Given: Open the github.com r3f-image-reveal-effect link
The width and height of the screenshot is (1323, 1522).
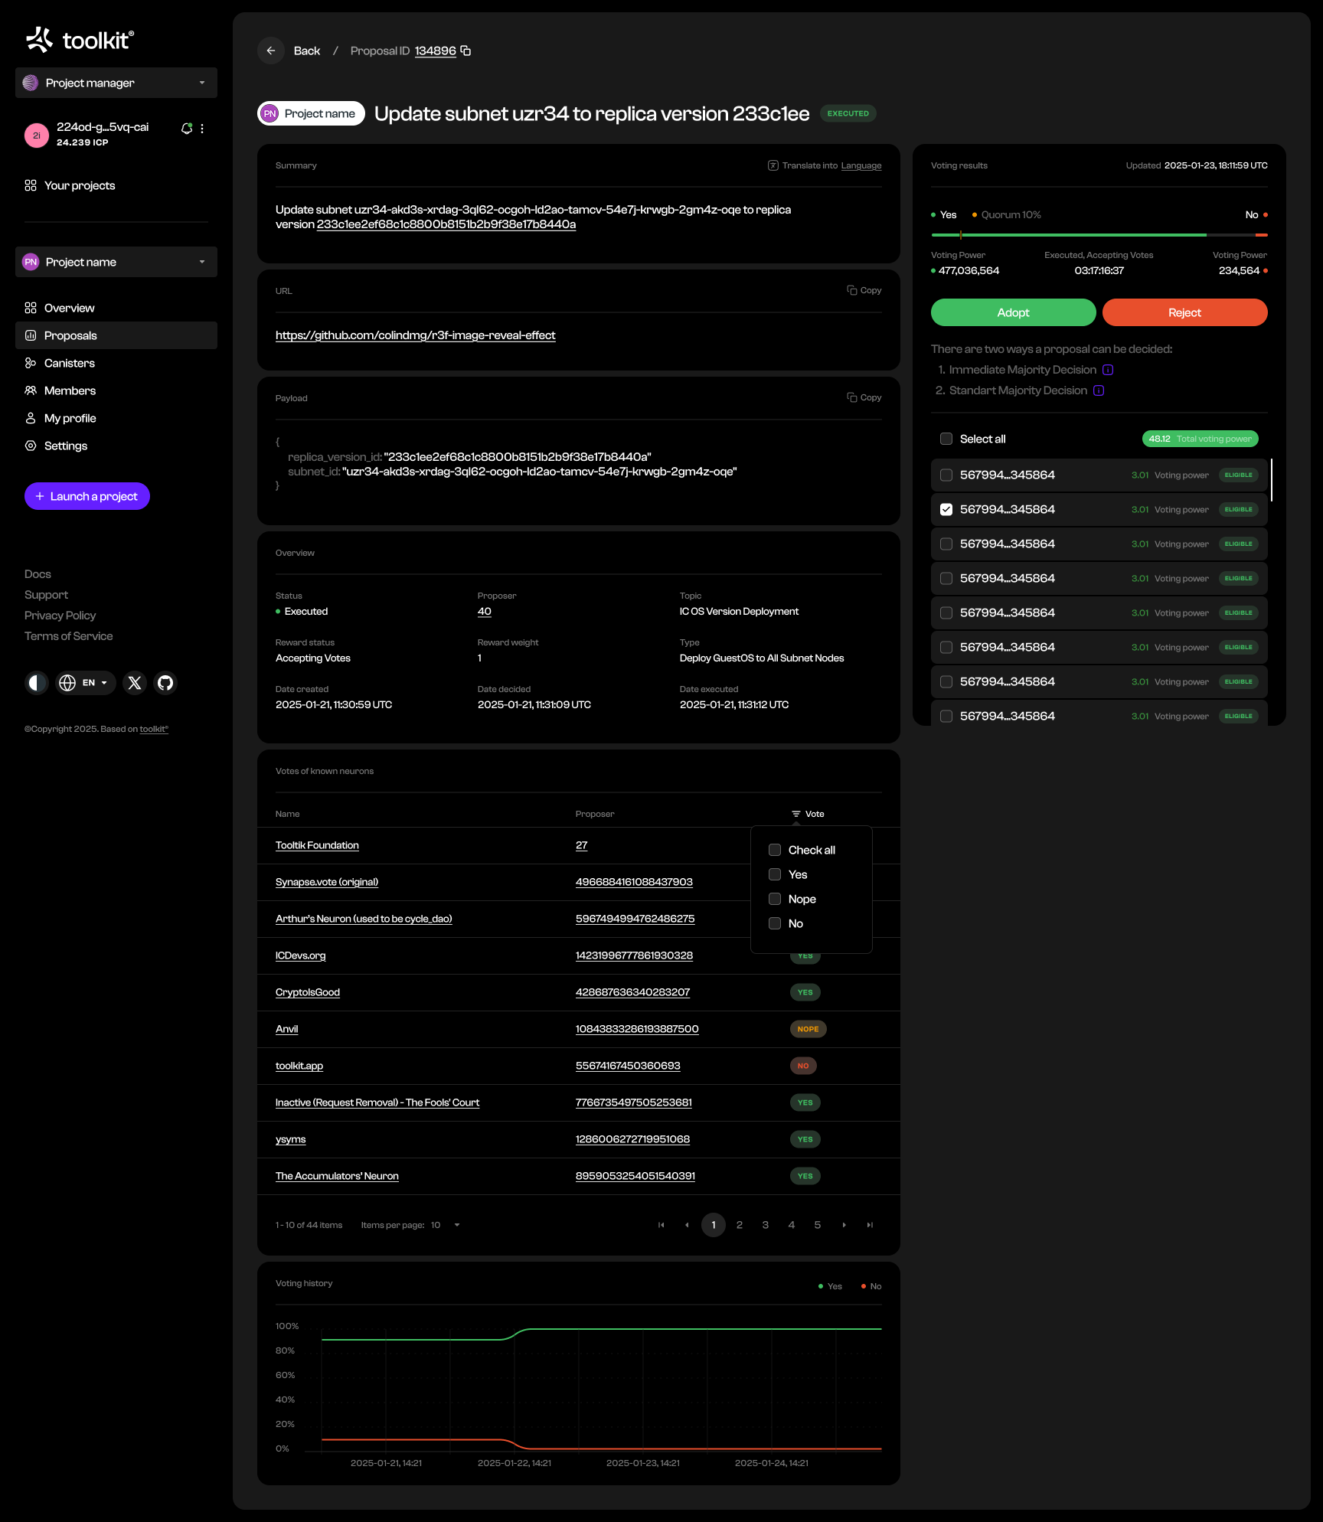Looking at the screenshot, I should (x=416, y=335).
